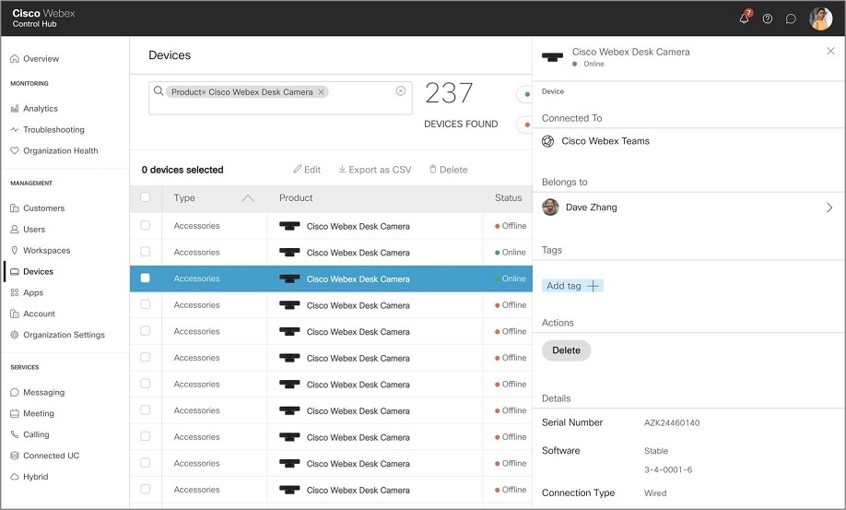The height and width of the screenshot is (510, 846).
Task: Check the first Offline device row
Action: [145, 225]
